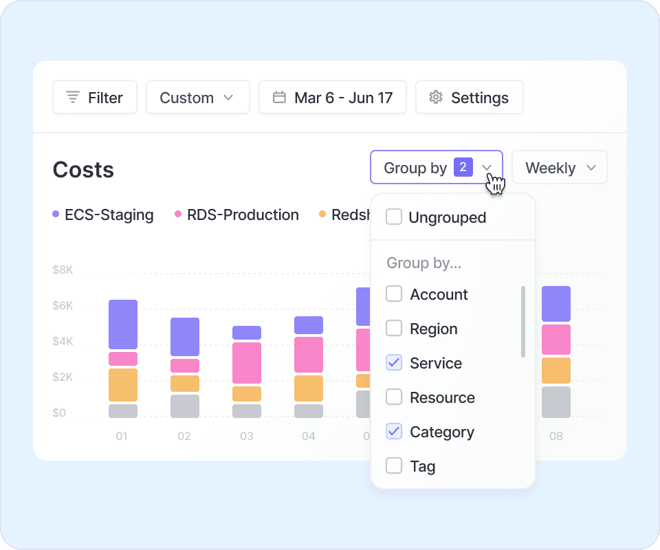Uncheck the Service checkbox
The height and width of the screenshot is (550, 660).
click(x=394, y=363)
